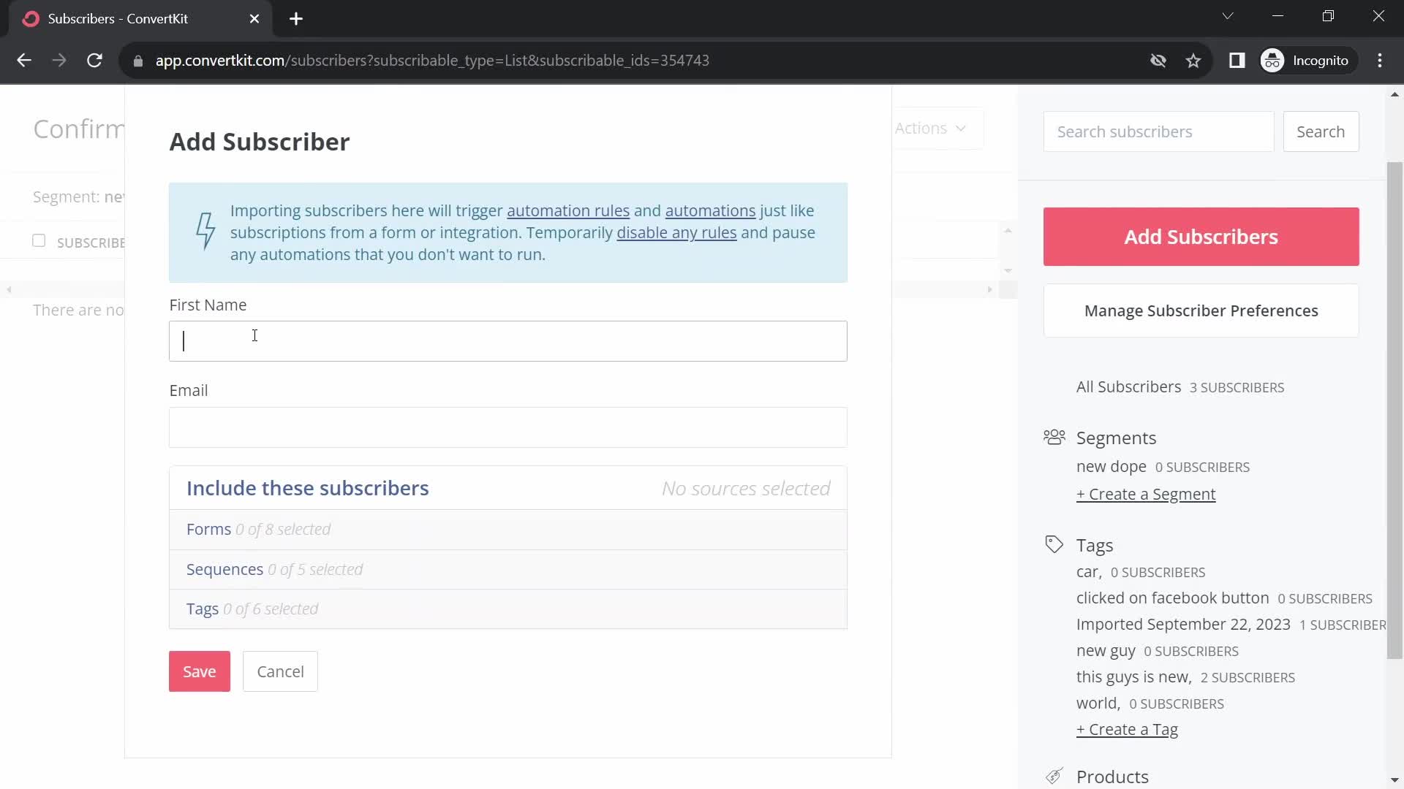Click the Products tag icon
1404x789 pixels.
(1054, 776)
